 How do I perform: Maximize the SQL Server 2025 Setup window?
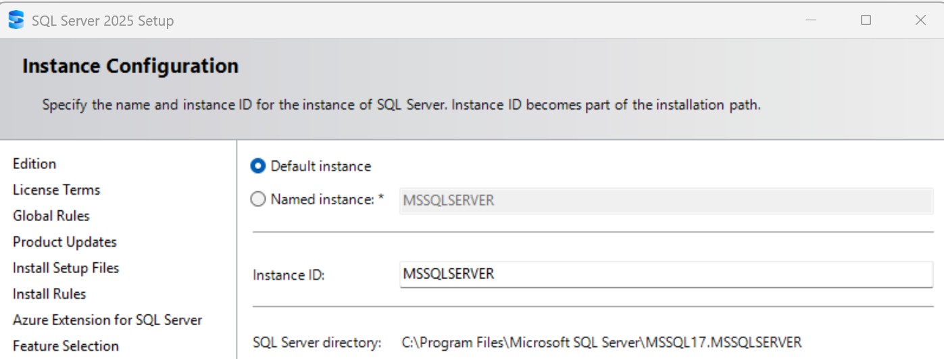(x=866, y=20)
